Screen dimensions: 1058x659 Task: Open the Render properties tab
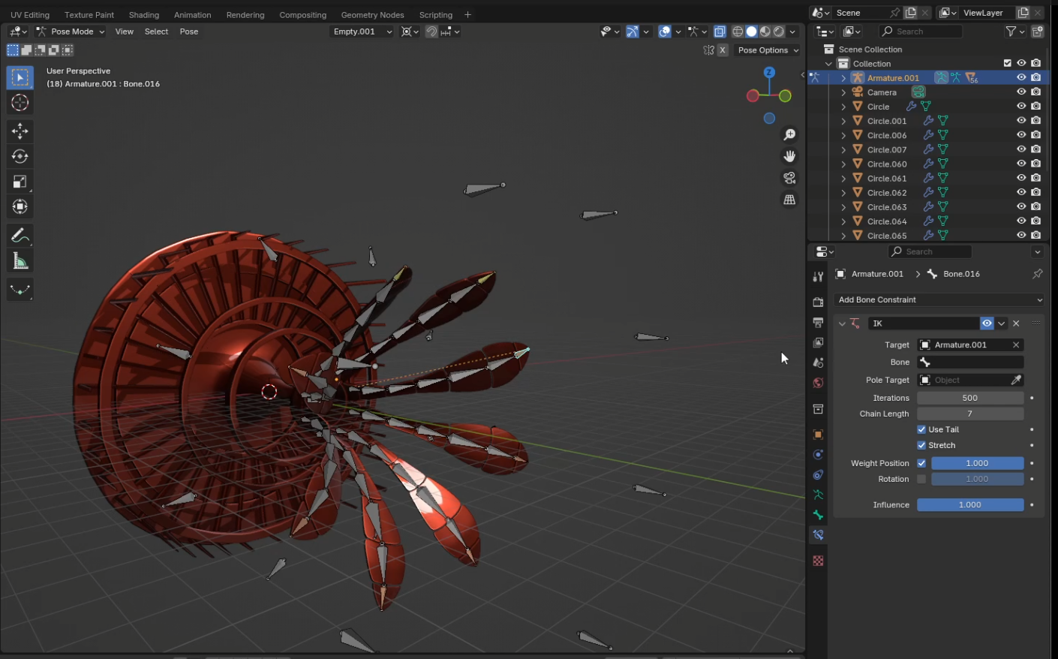pyautogui.click(x=818, y=302)
